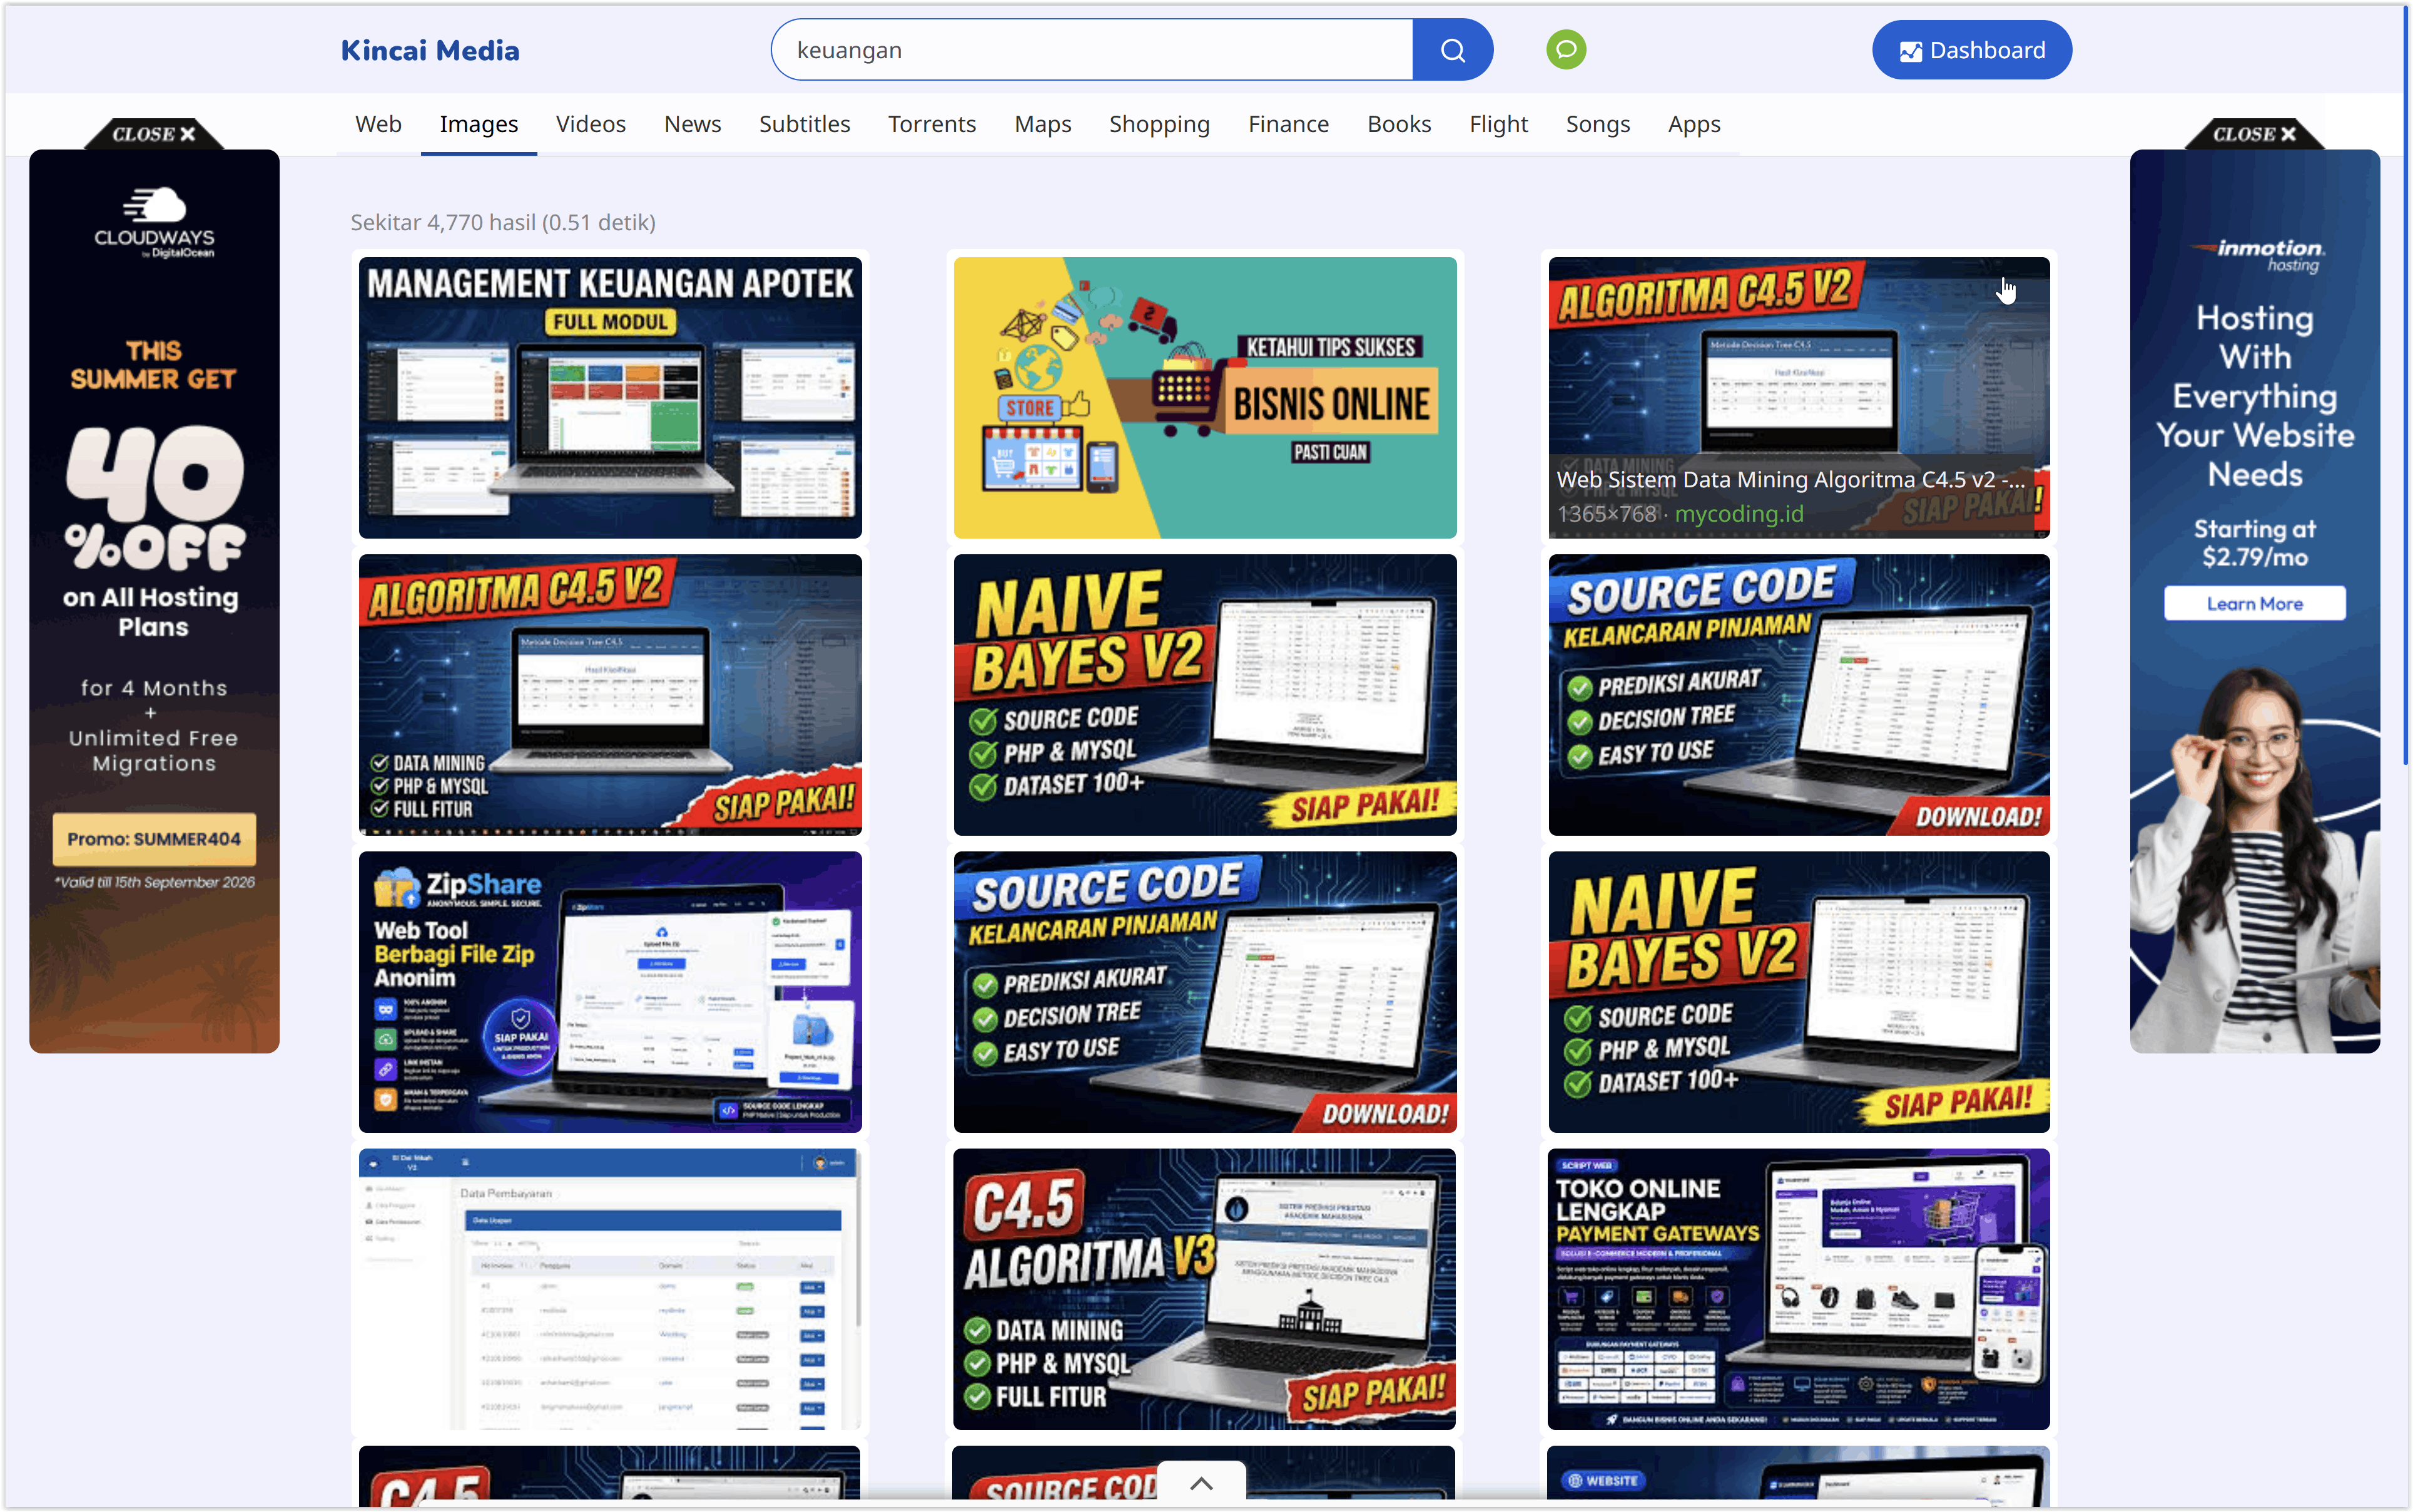Open Management Keuangan Apotek image result
Viewport: 2413px width, 1512px height.
point(610,397)
